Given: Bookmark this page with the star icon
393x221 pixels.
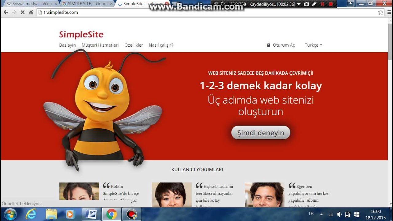Looking at the screenshot, I should [x=381, y=12].
